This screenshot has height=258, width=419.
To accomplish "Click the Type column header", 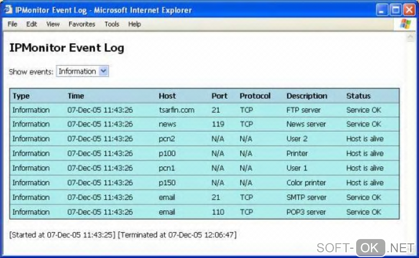I will [21, 96].
